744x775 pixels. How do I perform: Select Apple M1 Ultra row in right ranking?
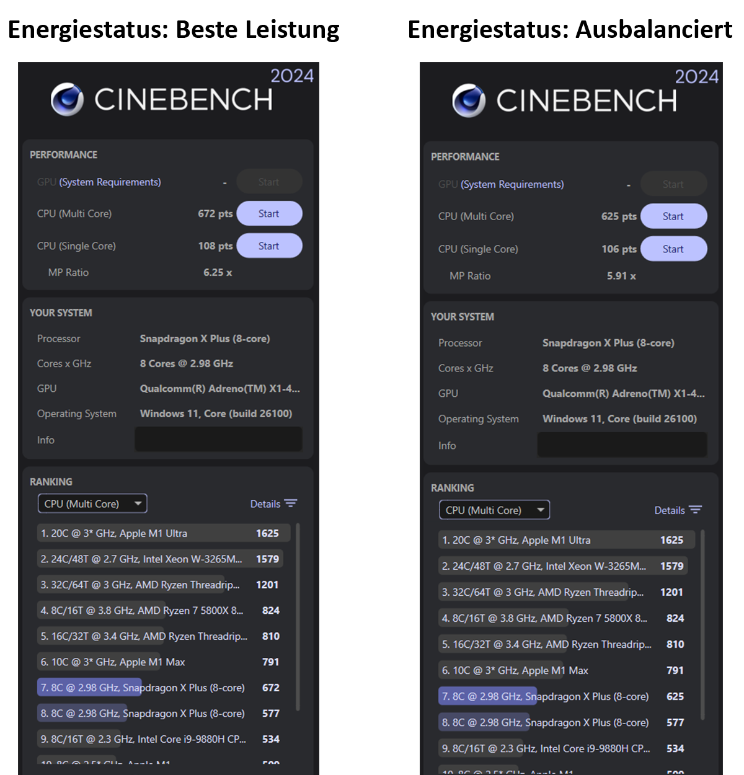[x=567, y=540]
